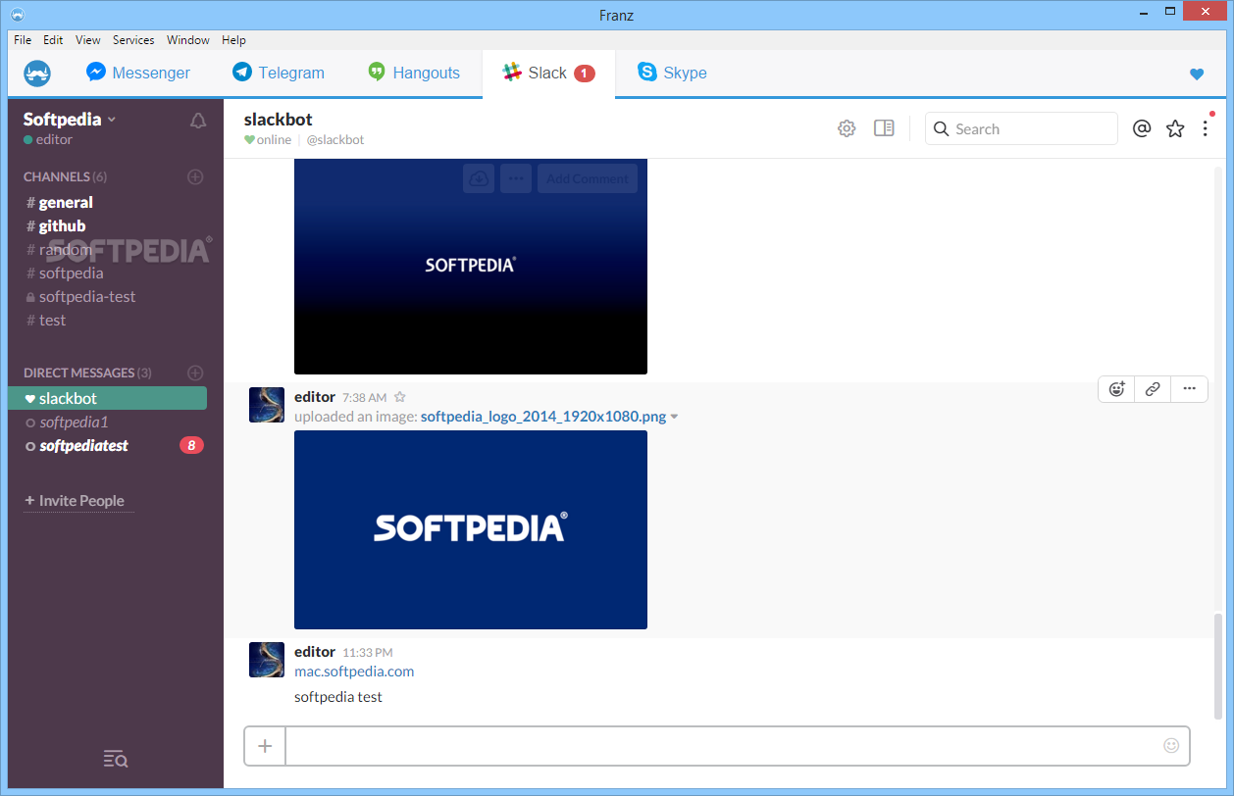Image resolution: width=1234 pixels, height=796 pixels.
Task: Select slackbot direct message
Action: pos(108,398)
